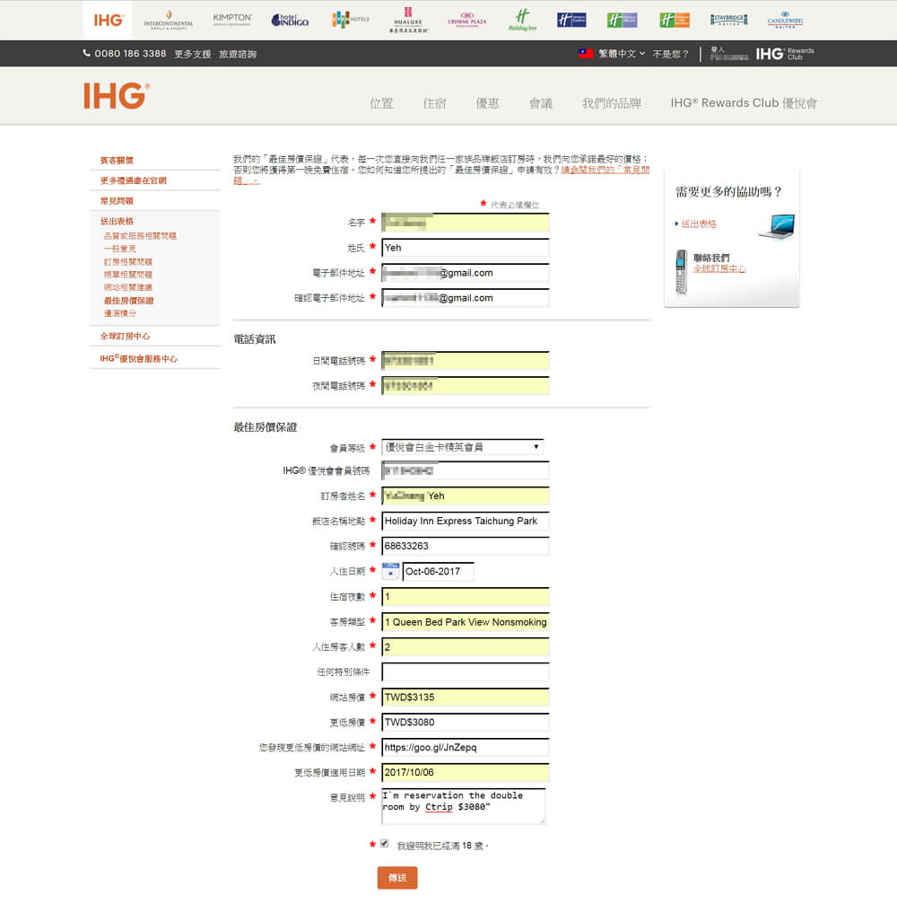This screenshot has height=904, width=897.
Task: Open IHG 優悅會服務中心 sidebar link
Action: point(138,358)
